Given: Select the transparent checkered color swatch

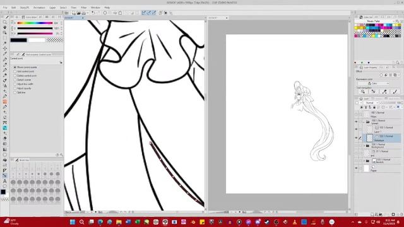Looking at the screenshot, I should coord(55,40).
